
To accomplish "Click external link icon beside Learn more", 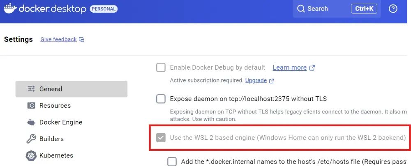I will click(x=312, y=68).
